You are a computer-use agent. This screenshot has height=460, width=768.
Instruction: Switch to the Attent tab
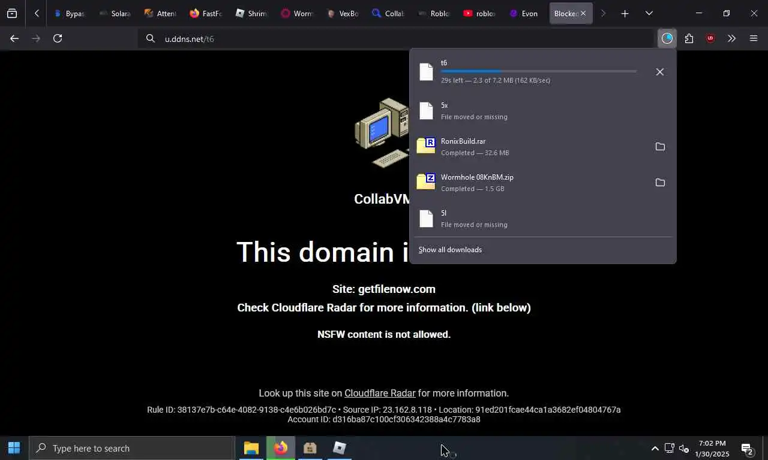point(160,13)
